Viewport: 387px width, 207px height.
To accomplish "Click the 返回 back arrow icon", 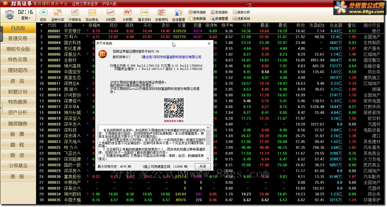I will point(43,12).
